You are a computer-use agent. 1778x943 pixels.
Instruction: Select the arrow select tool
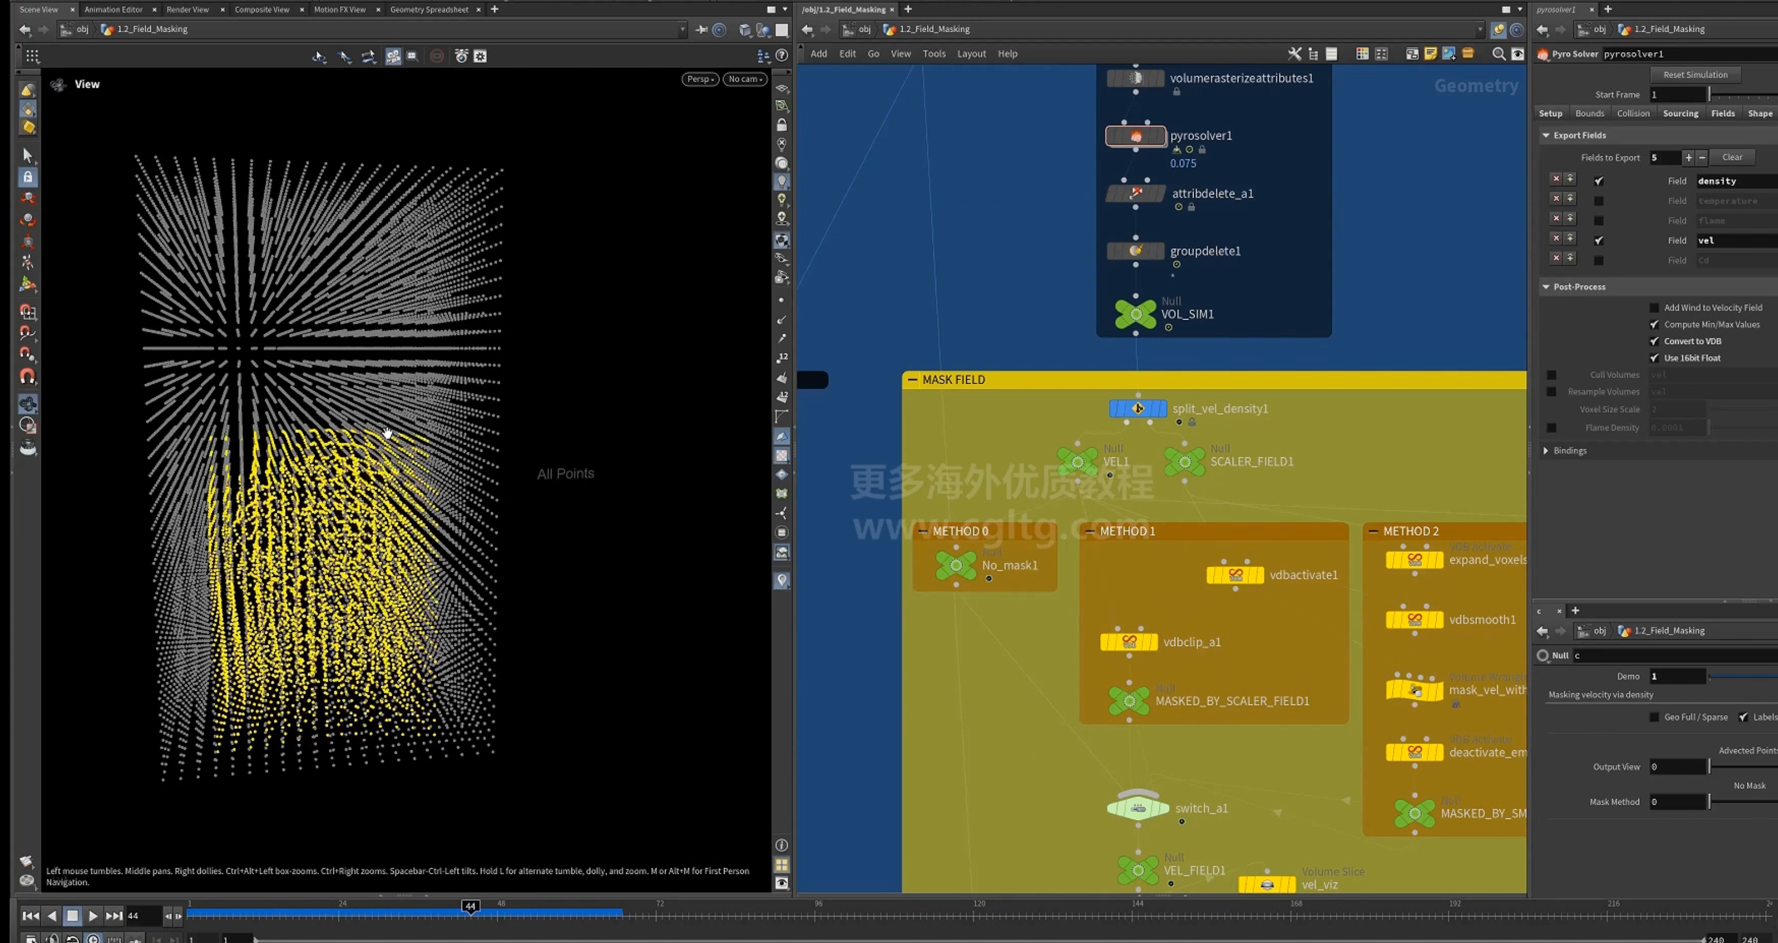28,155
